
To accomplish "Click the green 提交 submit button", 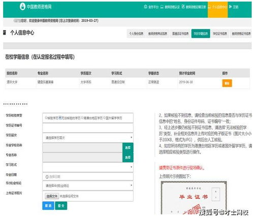I will pos(61,206).
